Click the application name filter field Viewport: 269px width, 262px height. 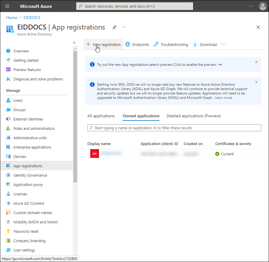[174, 128]
